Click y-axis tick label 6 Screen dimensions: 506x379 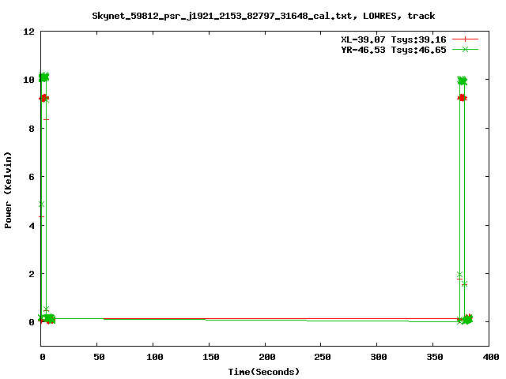tap(32, 177)
